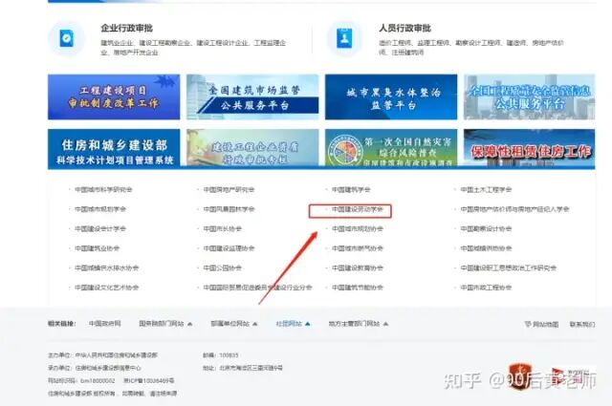
Task: Open the 第一次全国自然灾害综合风险普查 banner
Action: click(391, 149)
